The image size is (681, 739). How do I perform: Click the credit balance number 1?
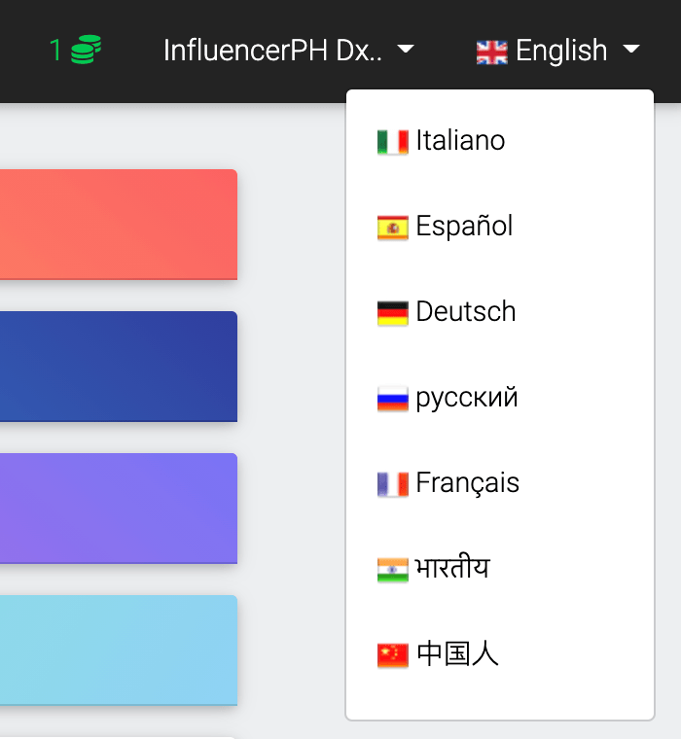[55, 51]
